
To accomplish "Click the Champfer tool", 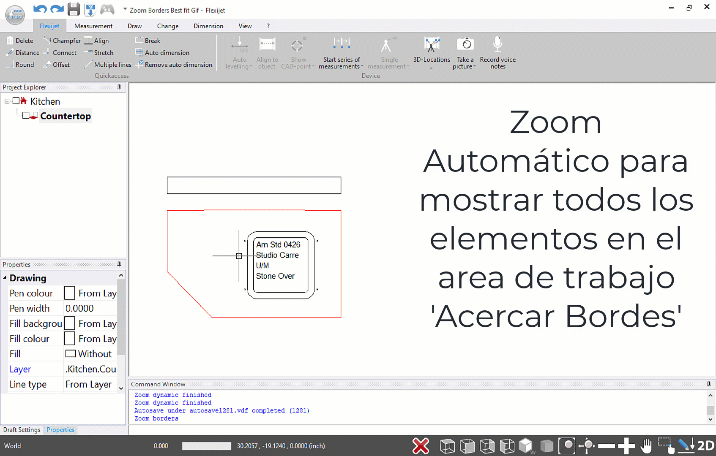I will click(62, 41).
